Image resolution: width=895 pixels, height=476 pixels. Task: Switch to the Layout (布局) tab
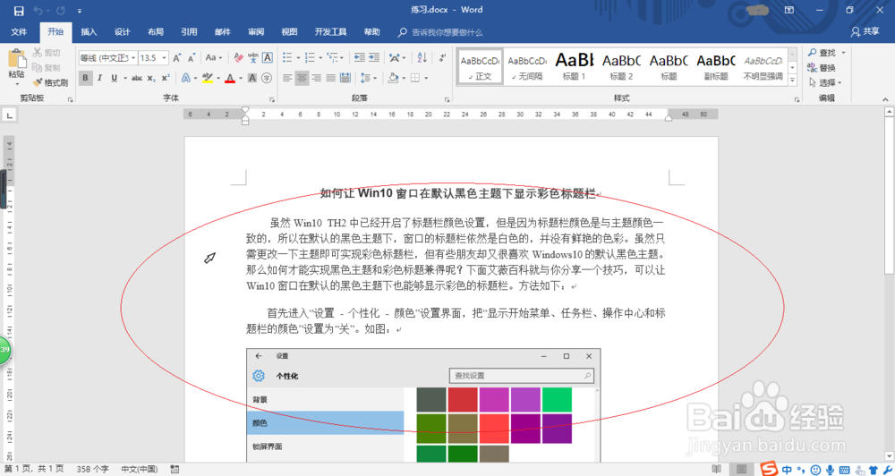[155, 32]
